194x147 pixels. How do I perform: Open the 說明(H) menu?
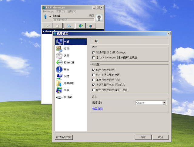(x=72, y=11)
